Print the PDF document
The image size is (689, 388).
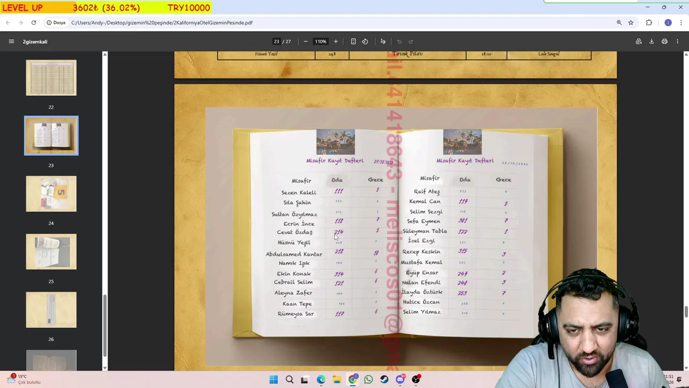[664, 41]
